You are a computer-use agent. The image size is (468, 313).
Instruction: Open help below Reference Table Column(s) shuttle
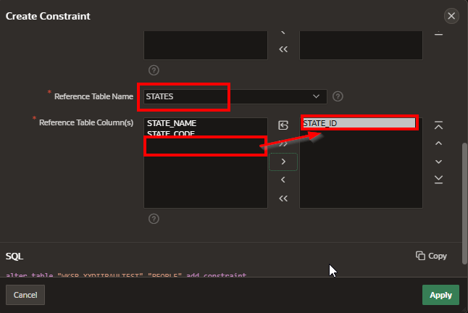tap(154, 219)
